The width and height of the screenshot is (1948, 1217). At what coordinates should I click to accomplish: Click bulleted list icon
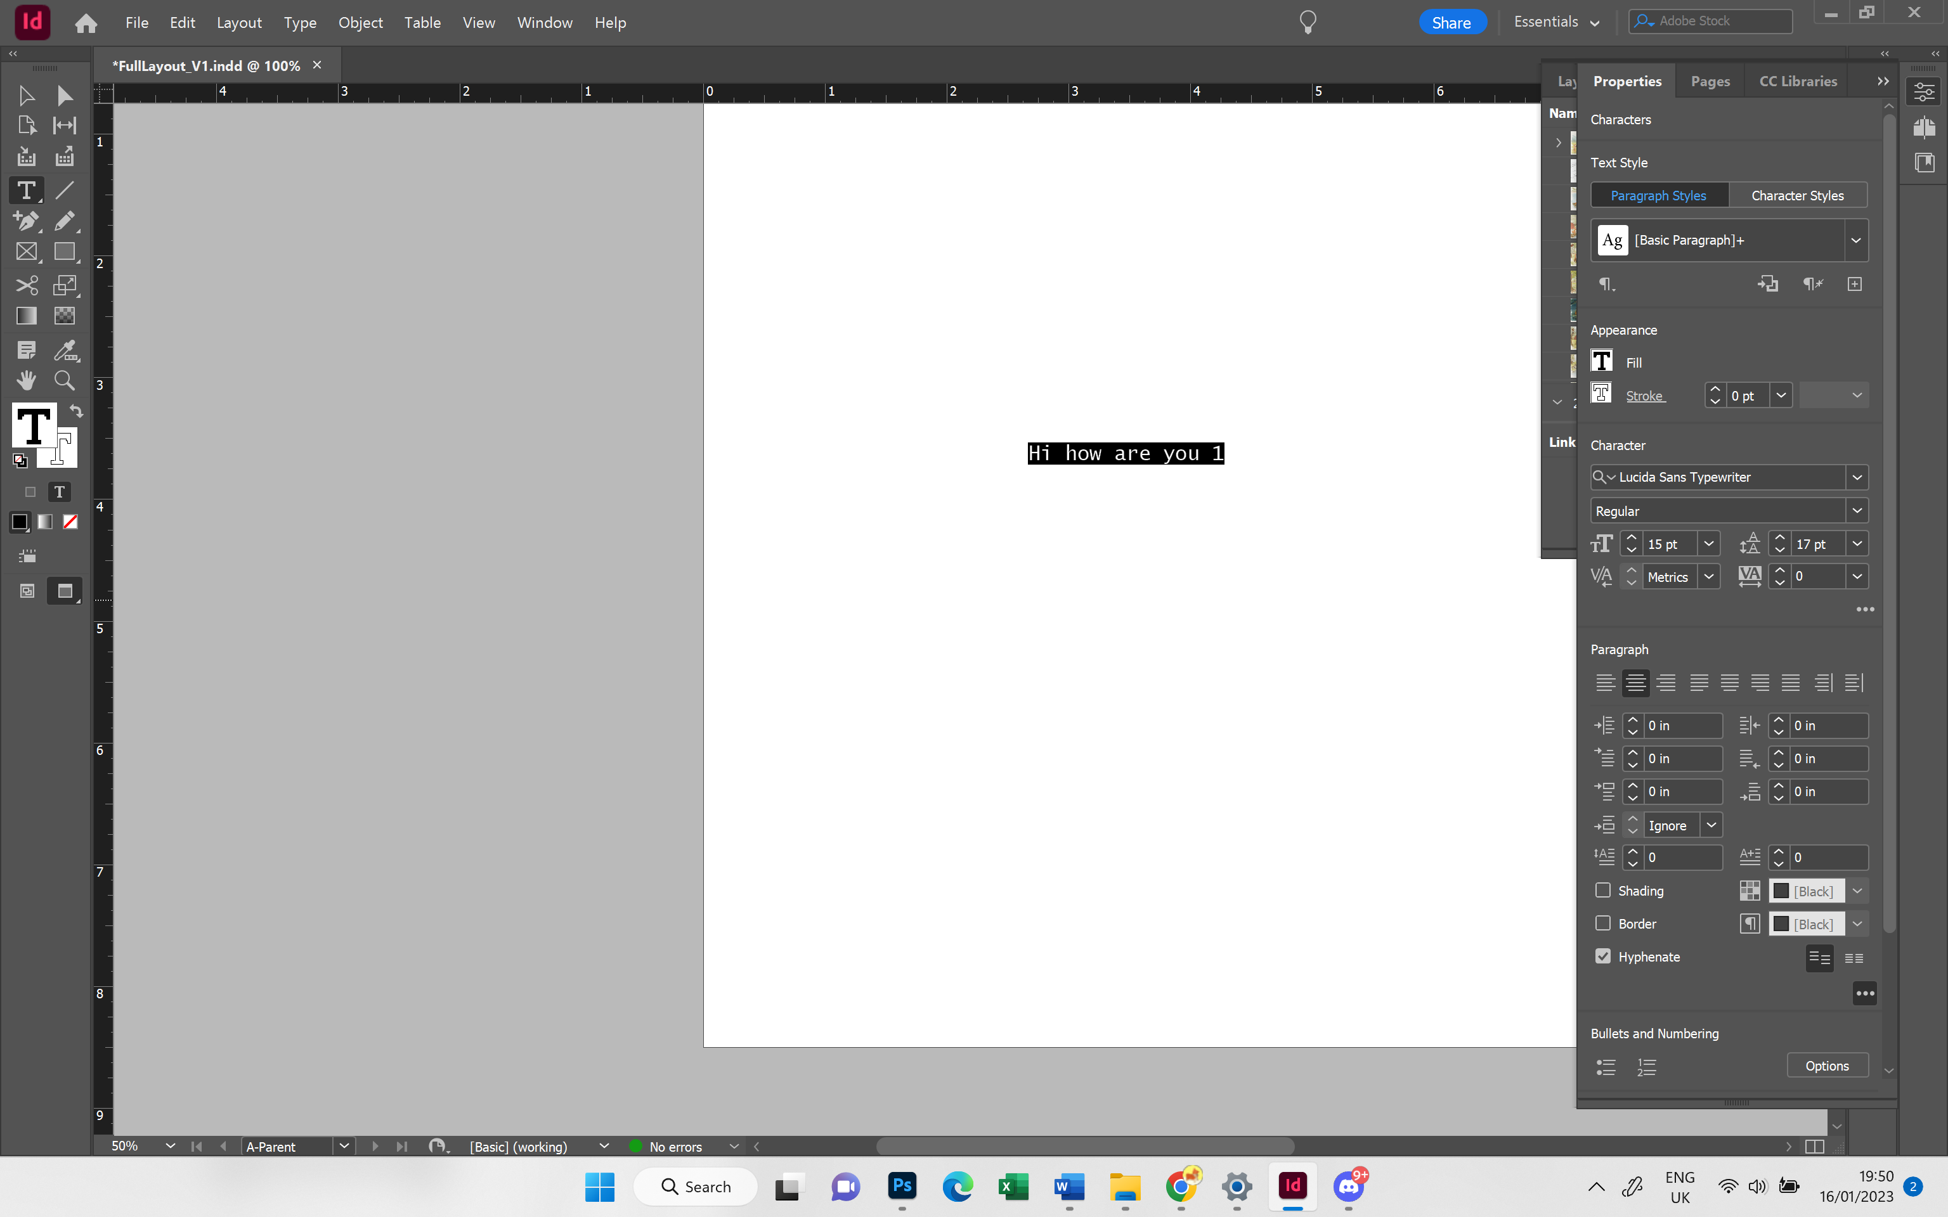coord(1606,1067)
